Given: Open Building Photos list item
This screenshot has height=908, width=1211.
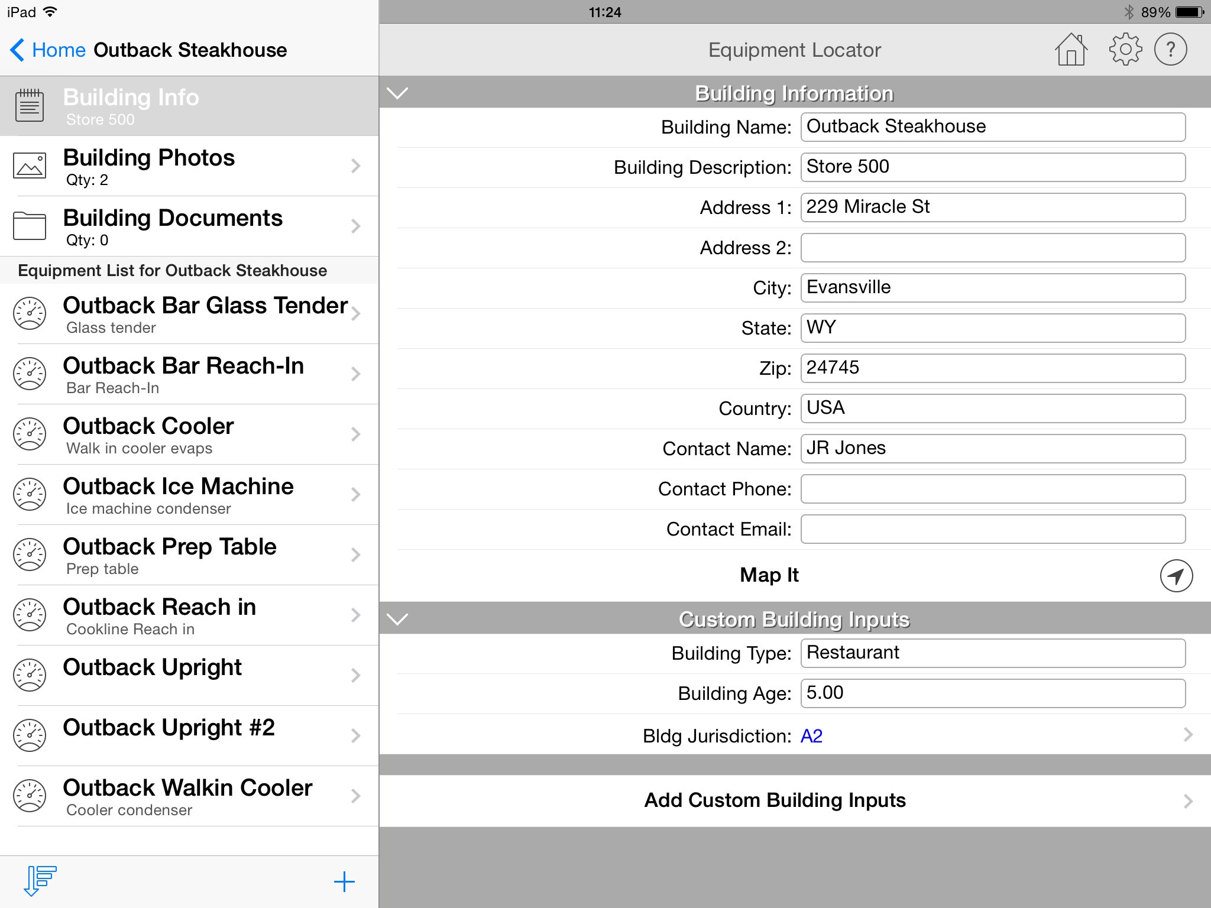Looking at the screenshot, I should 189,166.
